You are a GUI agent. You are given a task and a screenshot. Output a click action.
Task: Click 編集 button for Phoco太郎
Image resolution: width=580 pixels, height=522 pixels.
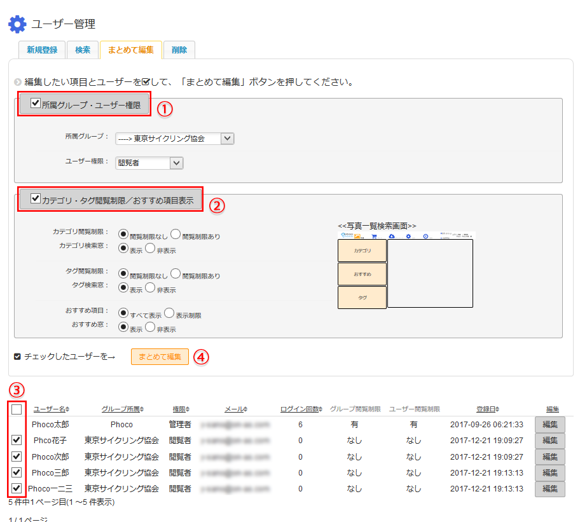pyautogui.click(x=549, y=425)
